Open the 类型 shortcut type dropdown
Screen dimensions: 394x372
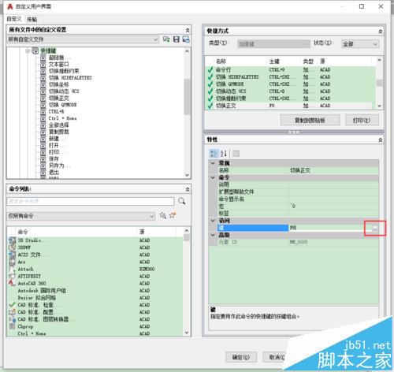(273, 44)
